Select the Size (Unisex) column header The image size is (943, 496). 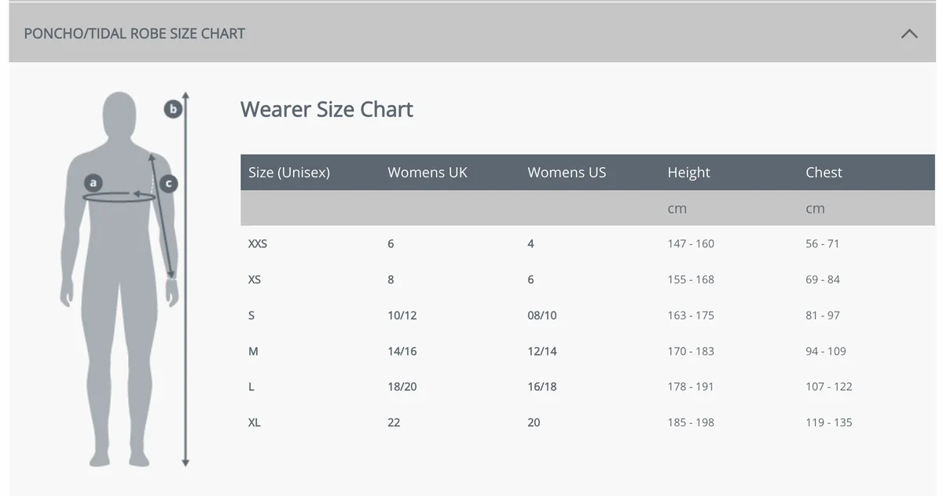(288, 173)
